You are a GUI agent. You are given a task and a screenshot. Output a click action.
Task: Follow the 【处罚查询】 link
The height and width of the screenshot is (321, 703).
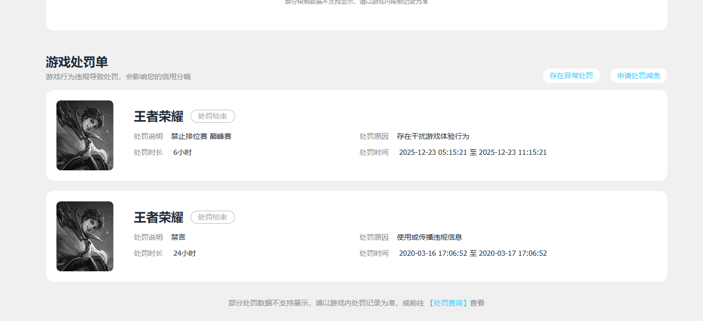tap(448, 303)
